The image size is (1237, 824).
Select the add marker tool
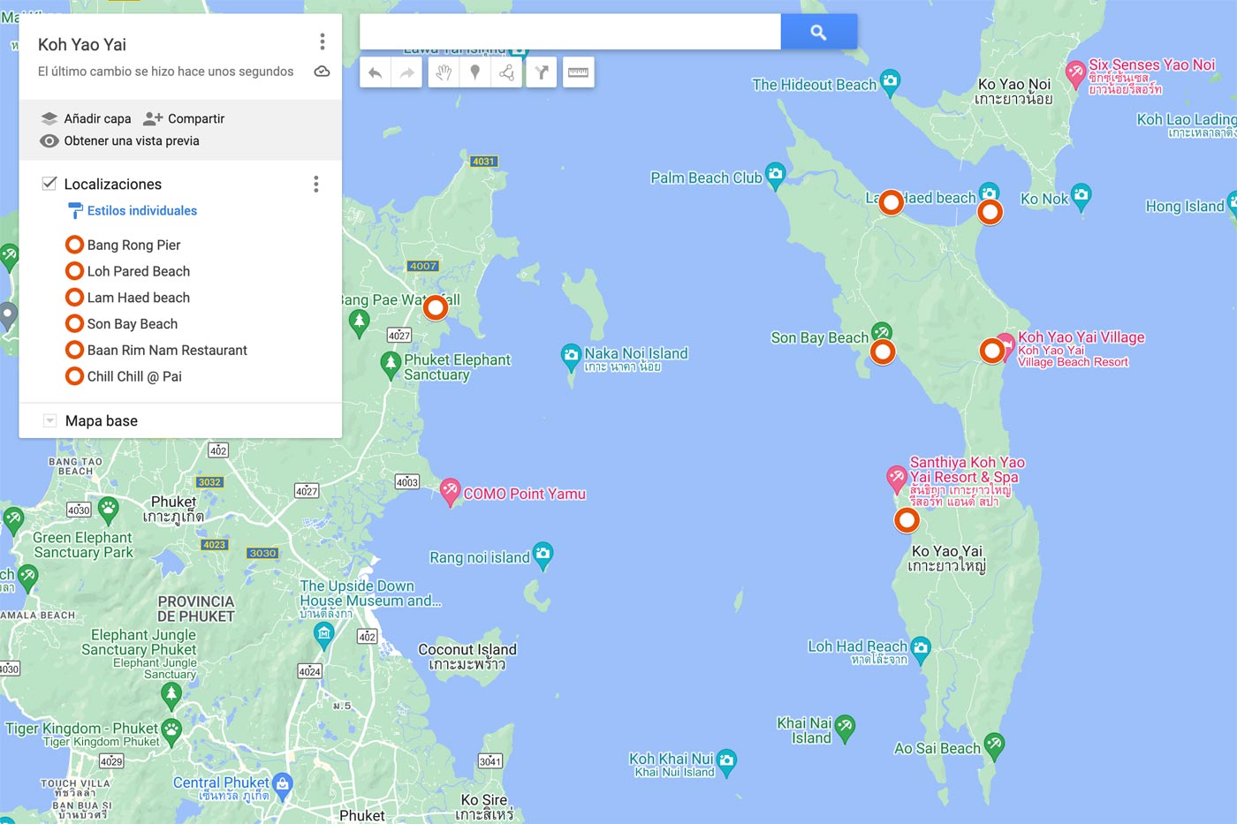tap(476, 72)
